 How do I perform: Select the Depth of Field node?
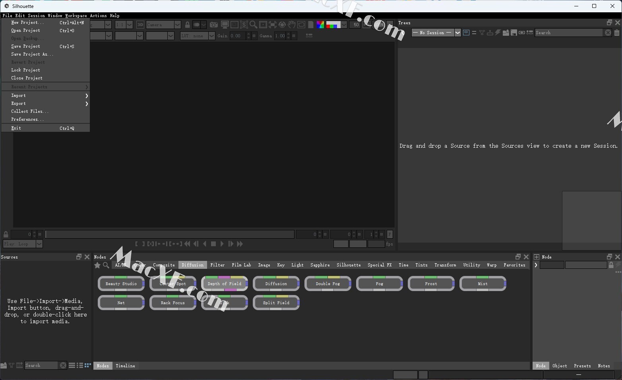tap(225, 284)
